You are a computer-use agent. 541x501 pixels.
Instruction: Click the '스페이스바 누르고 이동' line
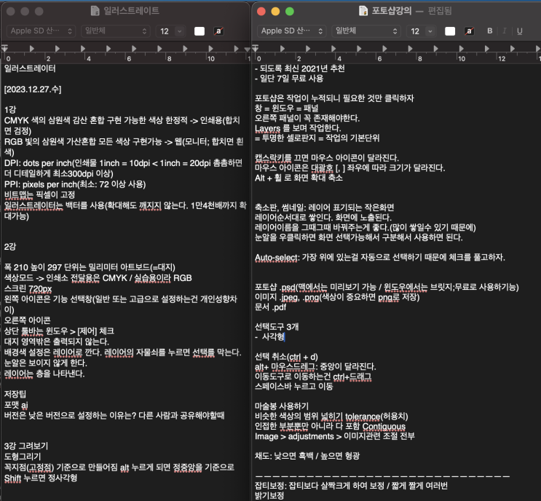(x=294, y=387)
